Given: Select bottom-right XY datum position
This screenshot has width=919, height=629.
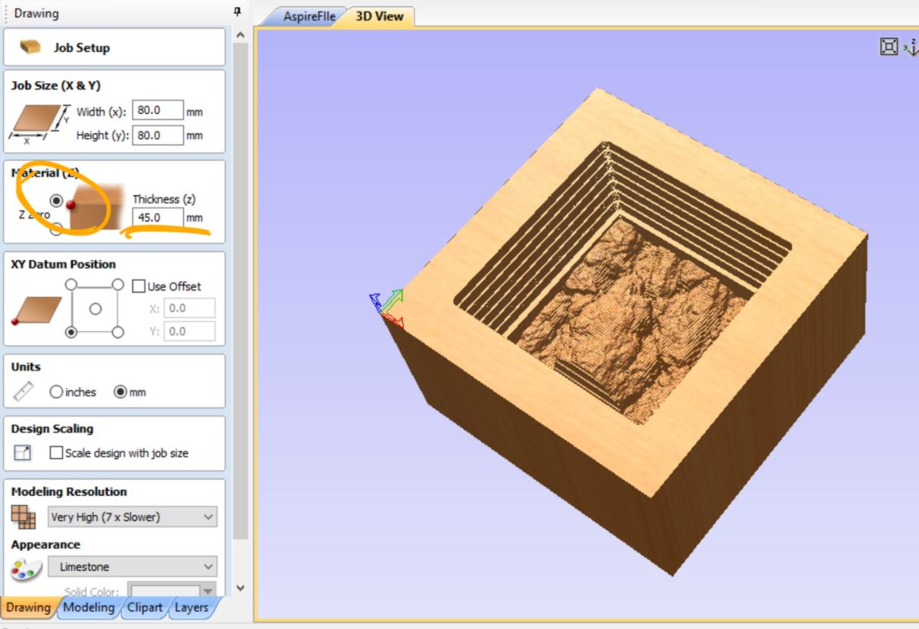Looking at the screenshot, I should click(117, 332).
